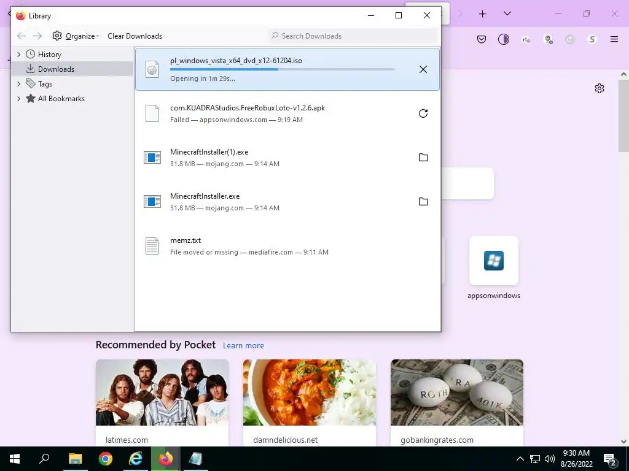
Task: Open the latimes.com Pocket story
Action: 162,402
